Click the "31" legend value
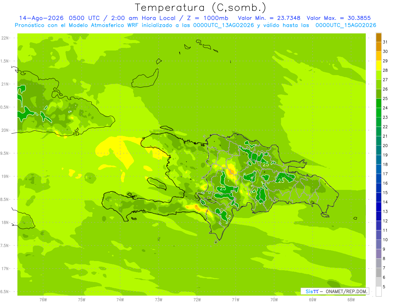394x304 pixels. [x=385, y=42]
